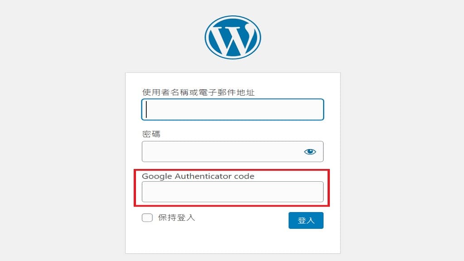464x261 pixels.
Task: Focus the 使用者名稱或電子郵件地址 input field
Action: pos(232,110)
